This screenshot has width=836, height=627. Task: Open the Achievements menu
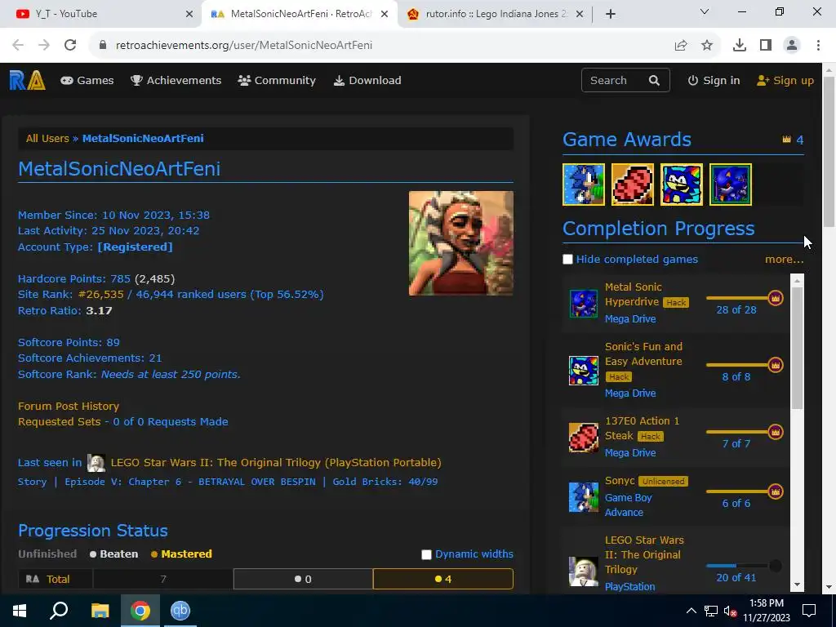coord(176,81)
